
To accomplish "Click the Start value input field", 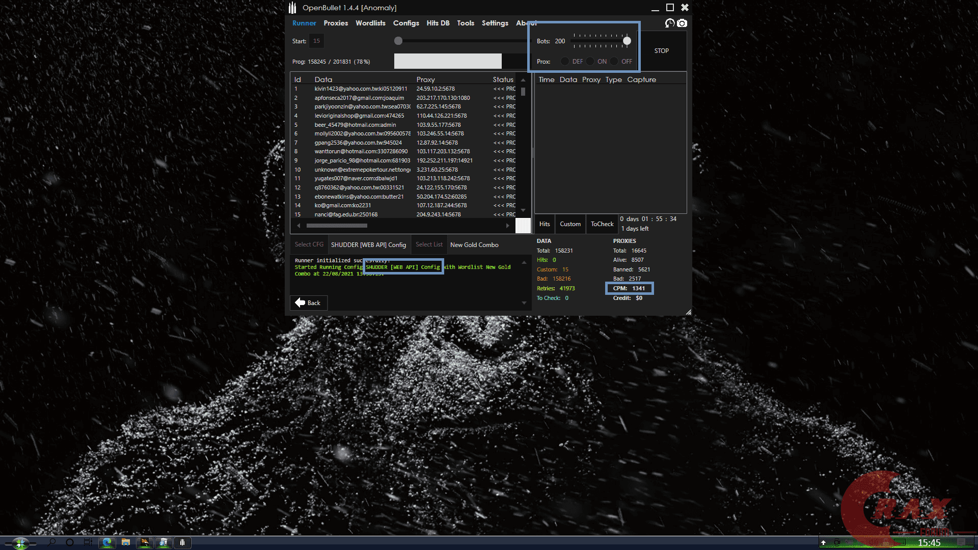I will pos(316,41).
